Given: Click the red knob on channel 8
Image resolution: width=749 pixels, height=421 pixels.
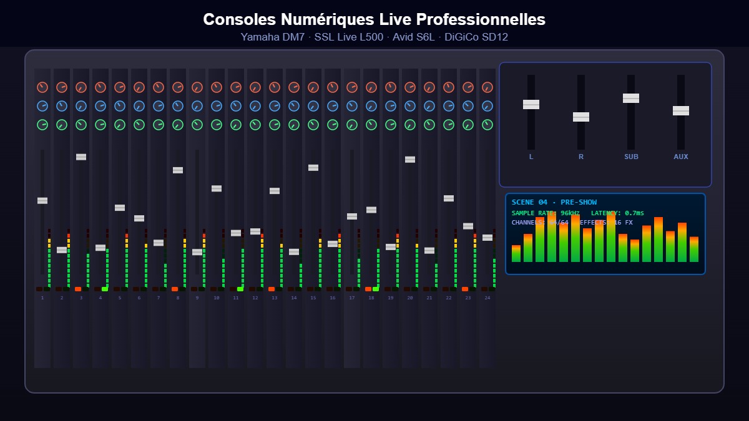Looking at the screenshot, I should point(177,87).
